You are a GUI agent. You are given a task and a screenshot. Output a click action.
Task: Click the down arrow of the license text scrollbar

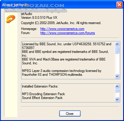pyautogui.click(x=117, y=76)
